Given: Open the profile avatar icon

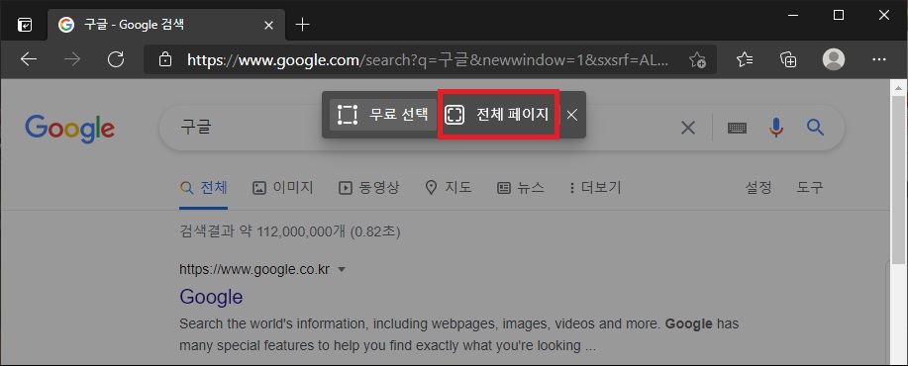Looking at the screenshot, I should (x=834, y=59).
